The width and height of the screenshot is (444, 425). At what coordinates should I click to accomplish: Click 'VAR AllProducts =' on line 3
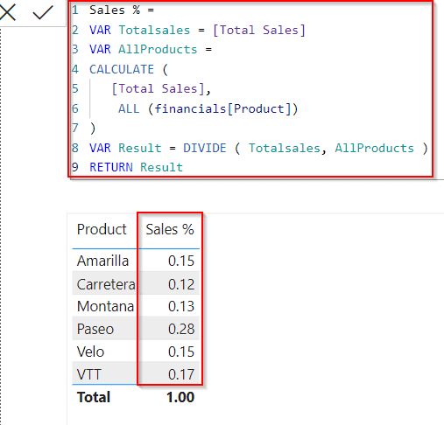tap(151, 49)
